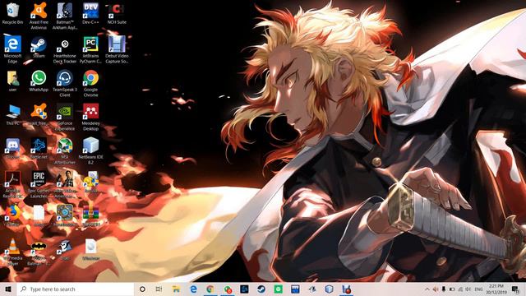Open Cortana from the taskbar circle
The image size is (526, 296).
click(x=142, y=289)
